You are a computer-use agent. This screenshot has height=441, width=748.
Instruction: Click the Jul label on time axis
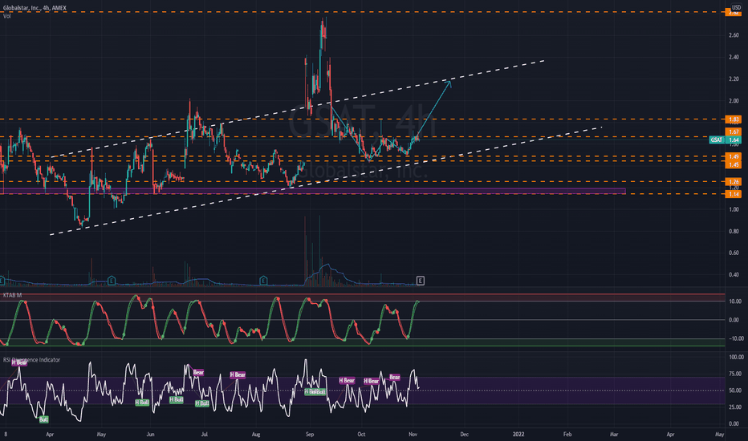tap(204, 435)
